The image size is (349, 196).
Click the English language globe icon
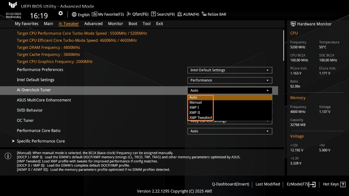[x=74, y=15]
